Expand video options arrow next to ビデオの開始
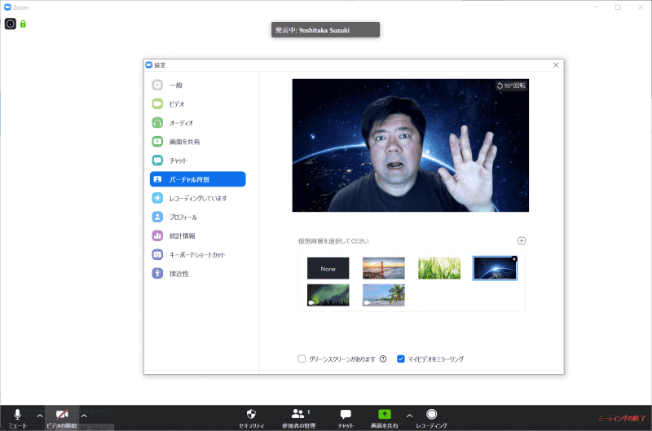The image size is (652, 431). click(x=84, y=416)
